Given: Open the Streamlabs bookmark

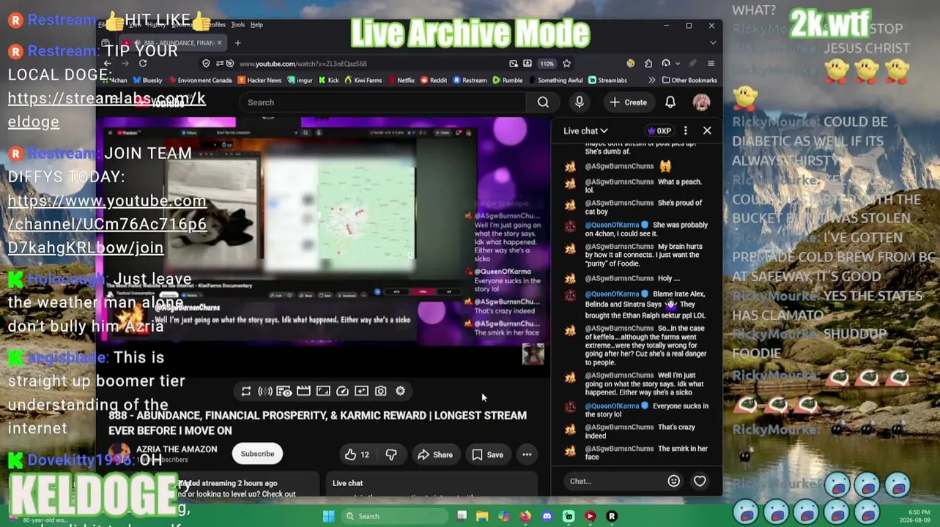Looking at the screenshot, I should pos(607,81).
